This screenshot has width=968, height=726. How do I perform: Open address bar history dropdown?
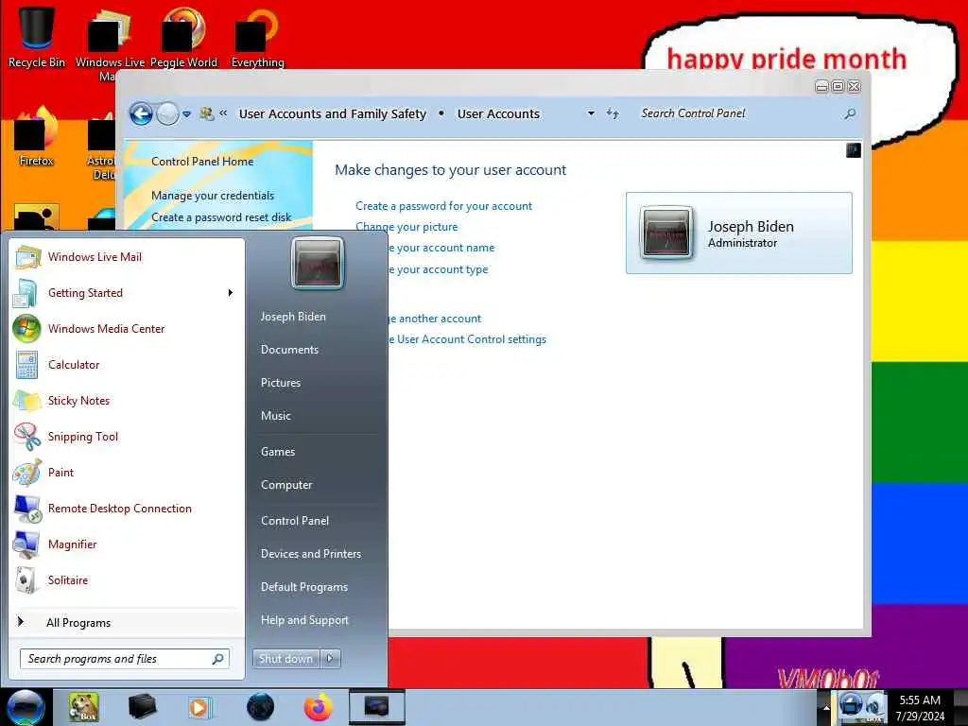pyautogui.click(x=591, y=113)
